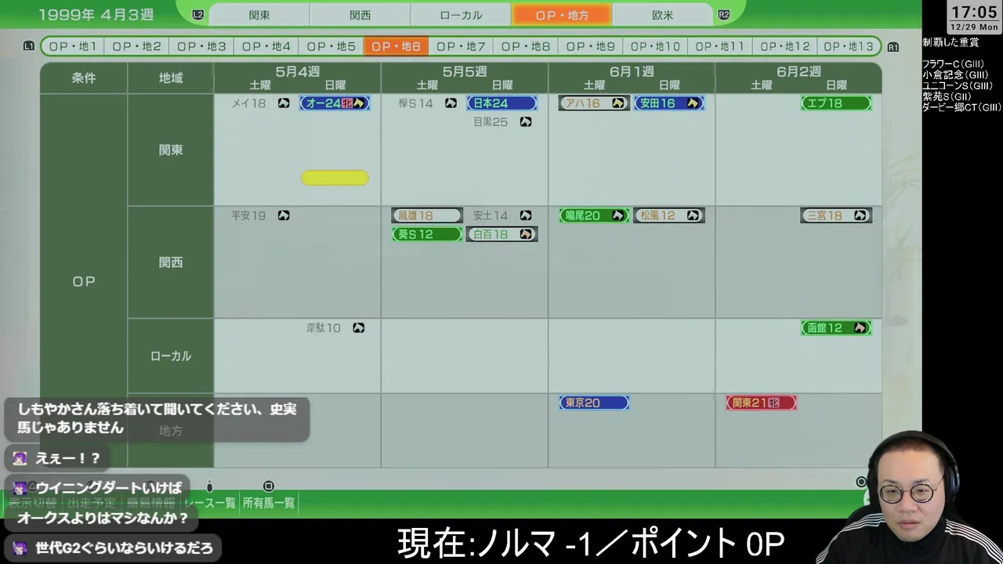Click the ローカル region row label

point(171,356)
